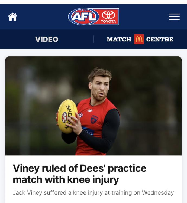Tap the yellow Sherrin football in photo

67,116
